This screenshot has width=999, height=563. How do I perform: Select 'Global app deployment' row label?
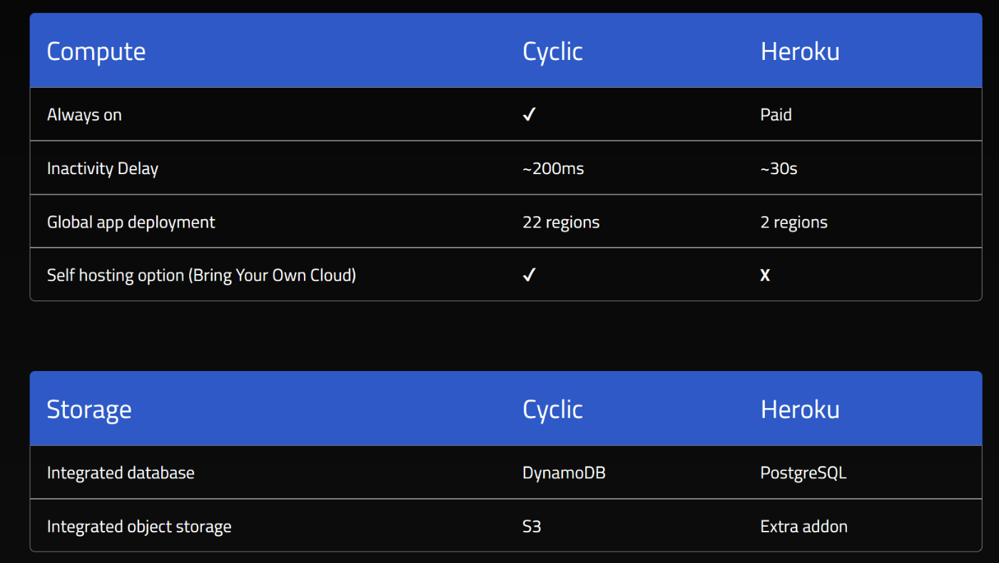[131, 222]
